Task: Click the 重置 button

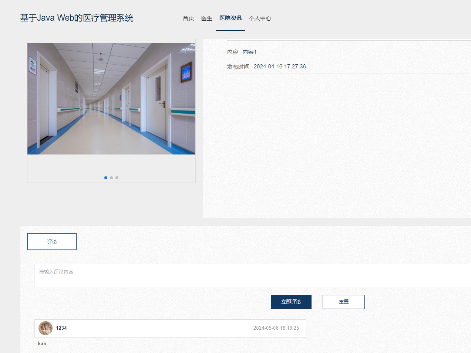Action: [344, 302]
